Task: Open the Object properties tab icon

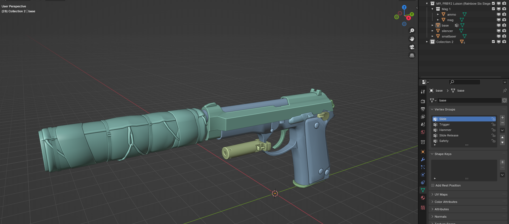Action: (423, 152)
